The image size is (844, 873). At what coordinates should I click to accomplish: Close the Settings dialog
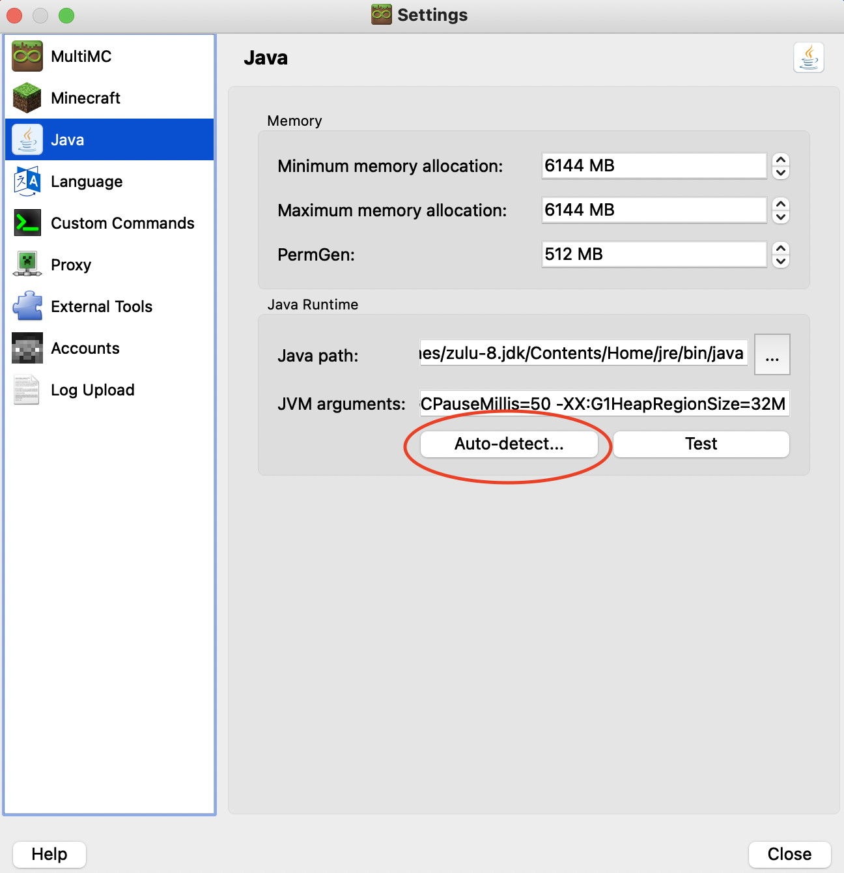coord(790,854)
